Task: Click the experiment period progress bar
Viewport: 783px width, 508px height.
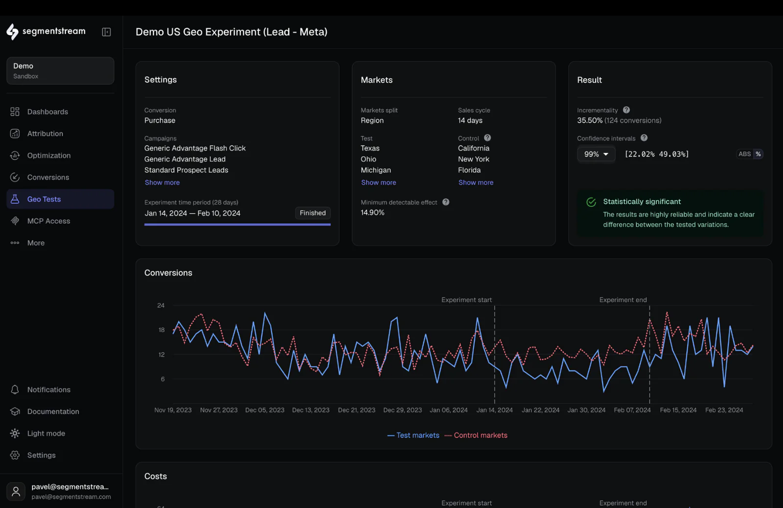Action: [237, 225]
